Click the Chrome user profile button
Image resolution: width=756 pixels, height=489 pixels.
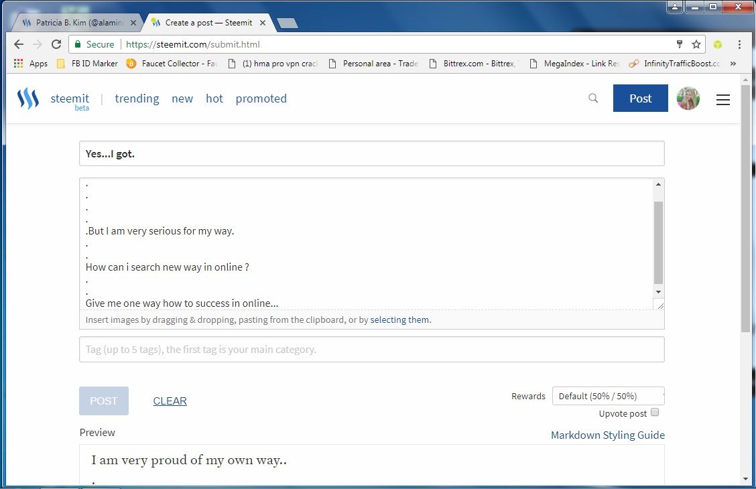point(675,7)
